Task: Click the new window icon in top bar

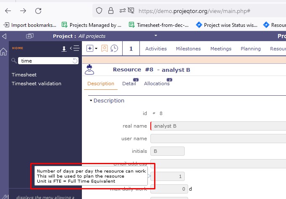Action: click(29, 36)
